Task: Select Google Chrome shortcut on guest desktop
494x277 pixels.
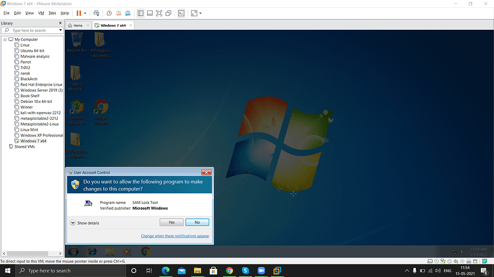Action: pyautogui.click(x=101, y=112)
